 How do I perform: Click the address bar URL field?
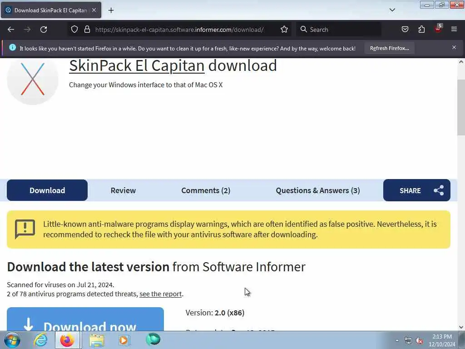point(179,30)
